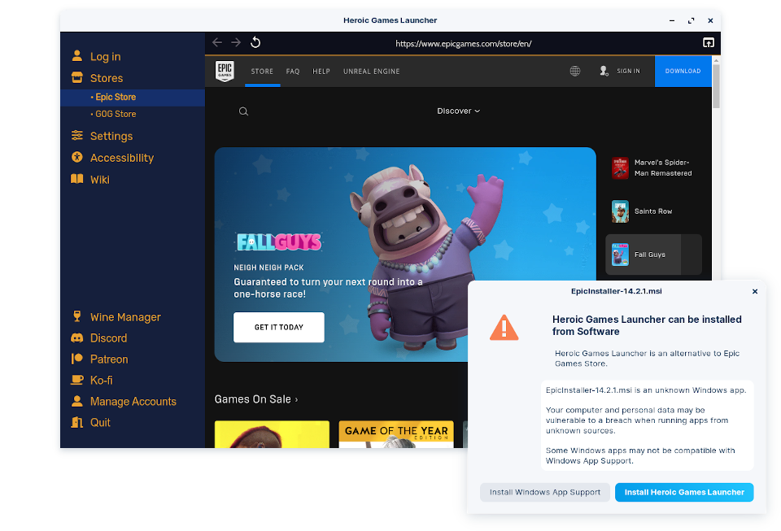The image size is (781, 531).
Task: Click the Fall Guys banner logo
Action: pos(279,242)
